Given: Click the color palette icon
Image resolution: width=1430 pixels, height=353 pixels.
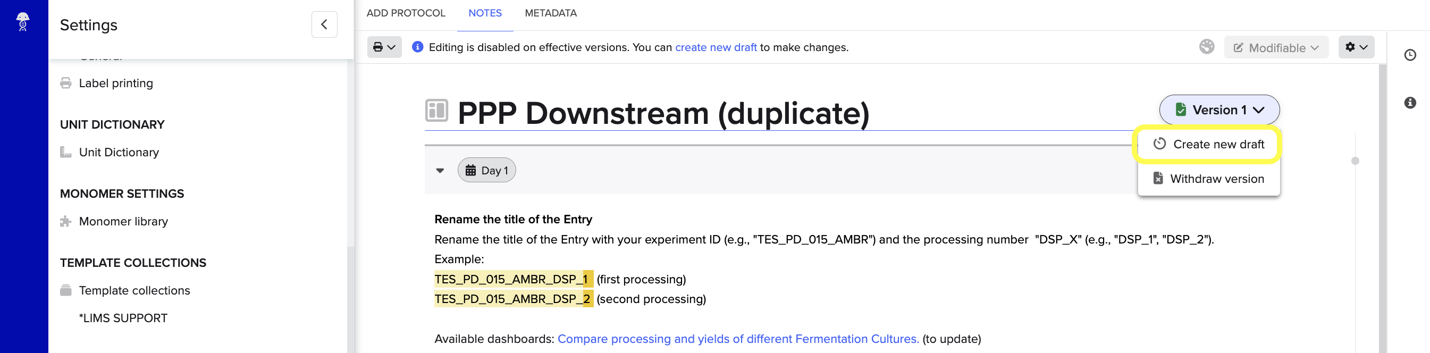Looking at the screenshot, I should (x=1206, y=47).
